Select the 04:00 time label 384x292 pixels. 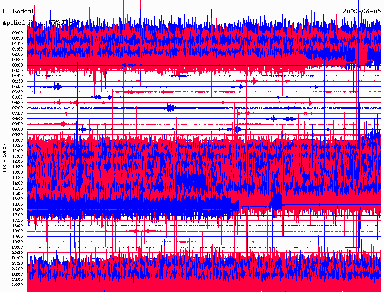click(x=18, y=76)
